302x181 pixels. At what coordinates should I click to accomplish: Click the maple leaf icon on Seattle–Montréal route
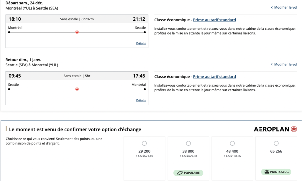coord(77,89)
